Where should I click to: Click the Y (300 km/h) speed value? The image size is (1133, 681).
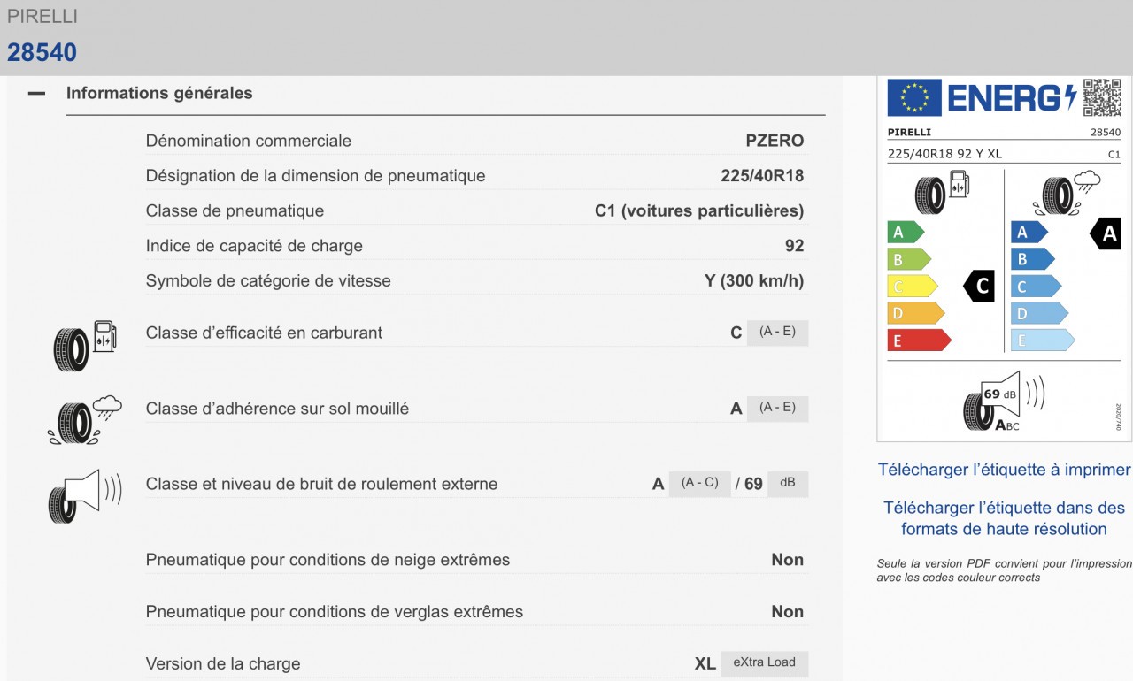[x=754, y=281]
